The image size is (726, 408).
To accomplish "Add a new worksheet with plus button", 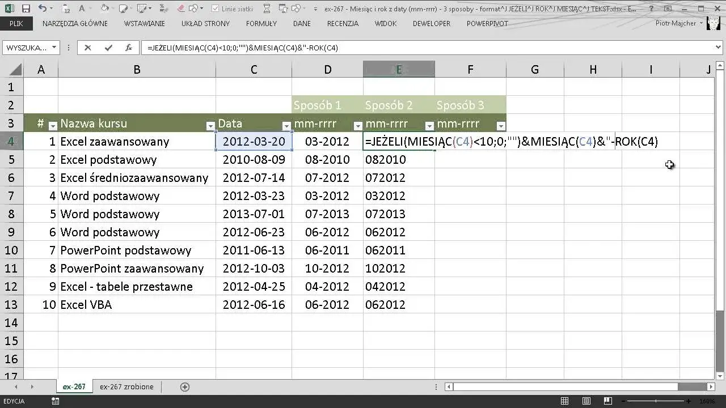I will coord(184,386).
